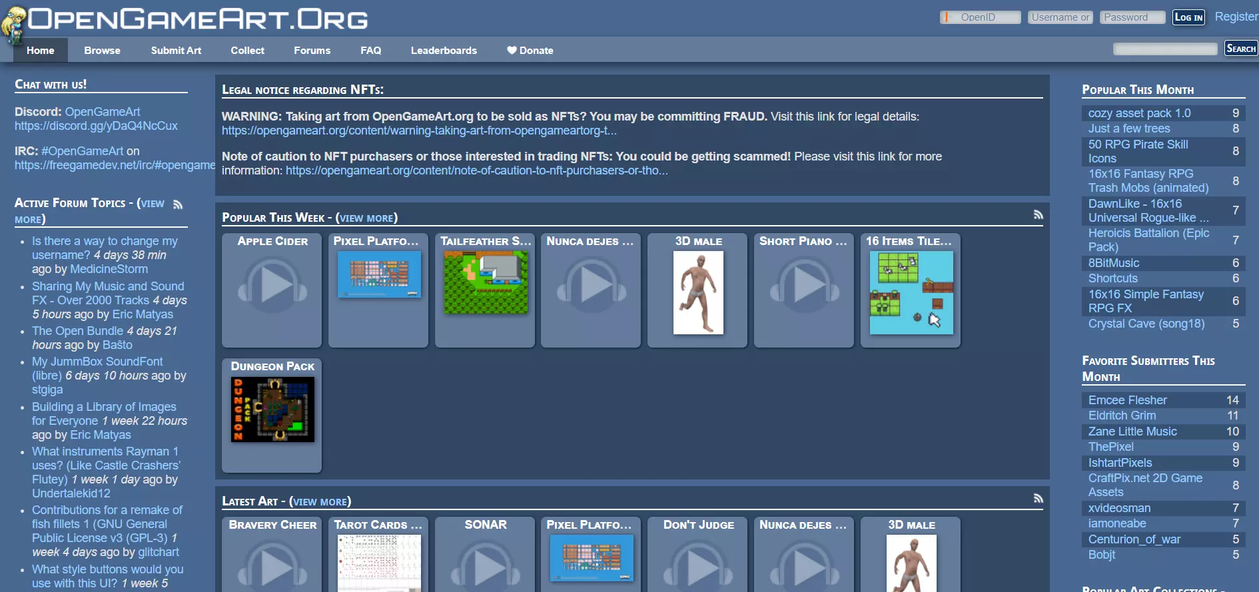Open '8BitMusic' link
1259x592 pixels.
(x=1114, y=263)
